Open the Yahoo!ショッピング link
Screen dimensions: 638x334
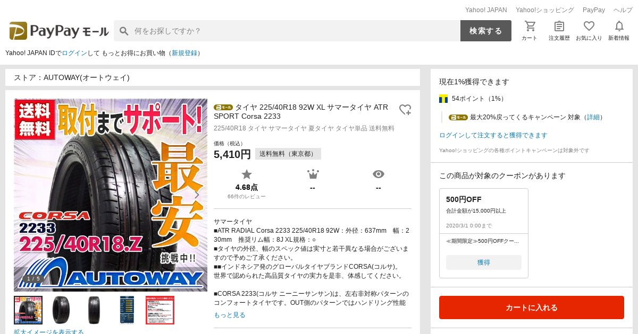click(545, 10)
